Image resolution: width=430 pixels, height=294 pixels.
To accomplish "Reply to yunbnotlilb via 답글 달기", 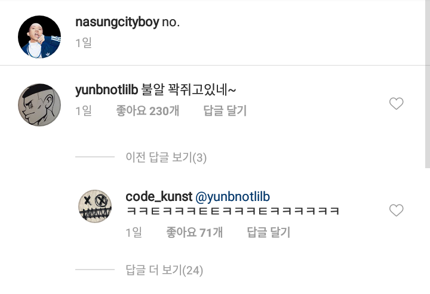I will pos(225,111).
